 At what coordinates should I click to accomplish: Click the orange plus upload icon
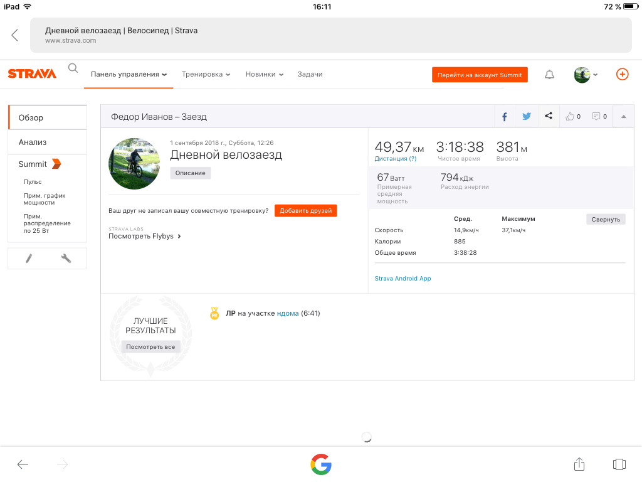622,74
